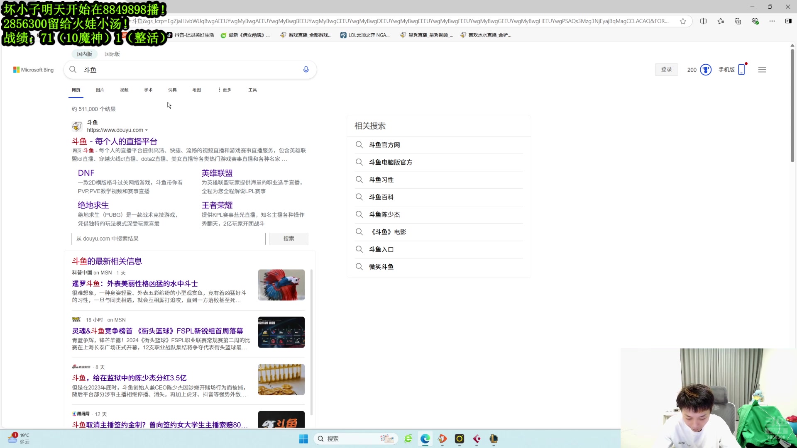The height and width of the screenshot is (448, 797).
Task: Open the gold coins news thumbnail
Action: 281,380
